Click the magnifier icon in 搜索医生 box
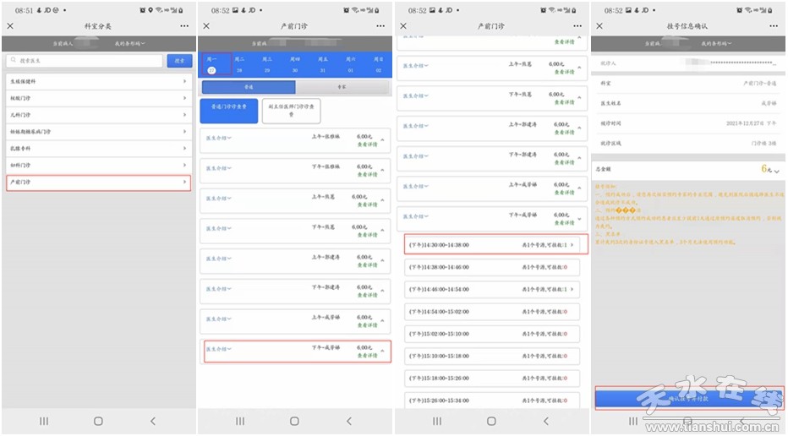 (13, 61)
